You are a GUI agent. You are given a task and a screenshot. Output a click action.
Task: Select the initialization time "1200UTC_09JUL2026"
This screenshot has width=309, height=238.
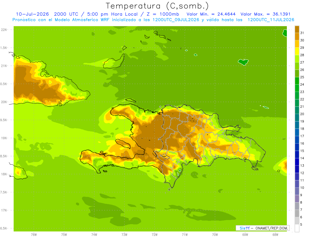click(x=176, y=20)
